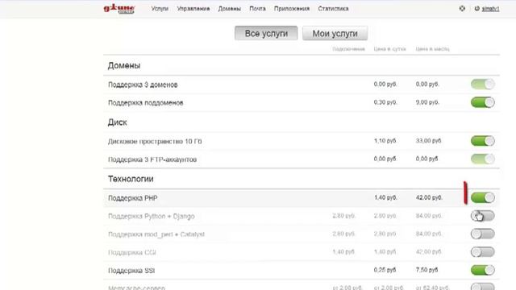Image resolution: width=516 pixels, height=290 pixels.
Task: Click the Диск section heading
Action: 117,122
